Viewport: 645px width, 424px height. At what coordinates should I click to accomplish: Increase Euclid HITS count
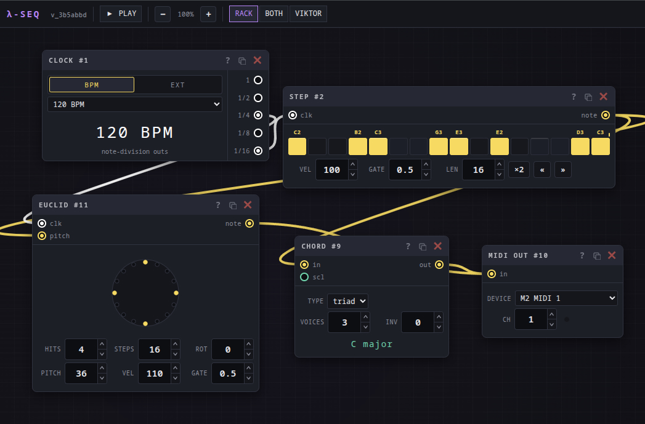[102, 344]
